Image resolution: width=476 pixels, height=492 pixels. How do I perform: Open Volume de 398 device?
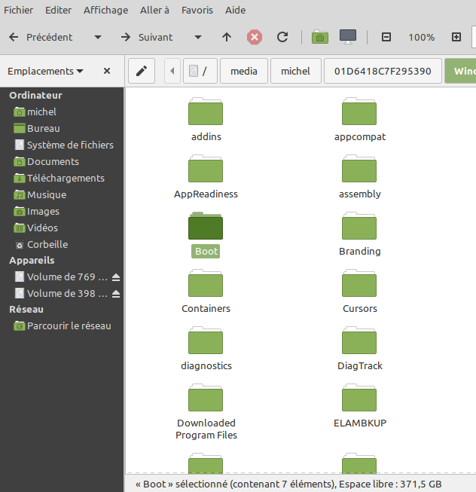click(x=62, y=293)
